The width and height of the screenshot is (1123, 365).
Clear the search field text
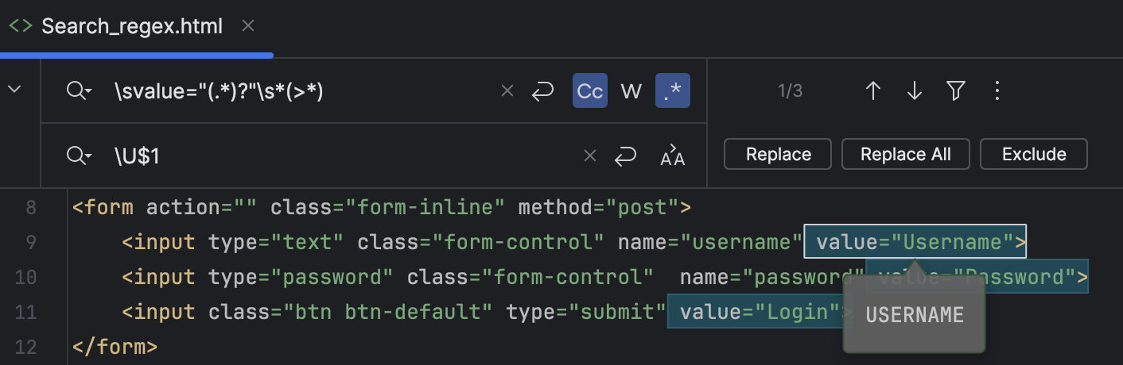pyautogui.click(x=507, y=91)
